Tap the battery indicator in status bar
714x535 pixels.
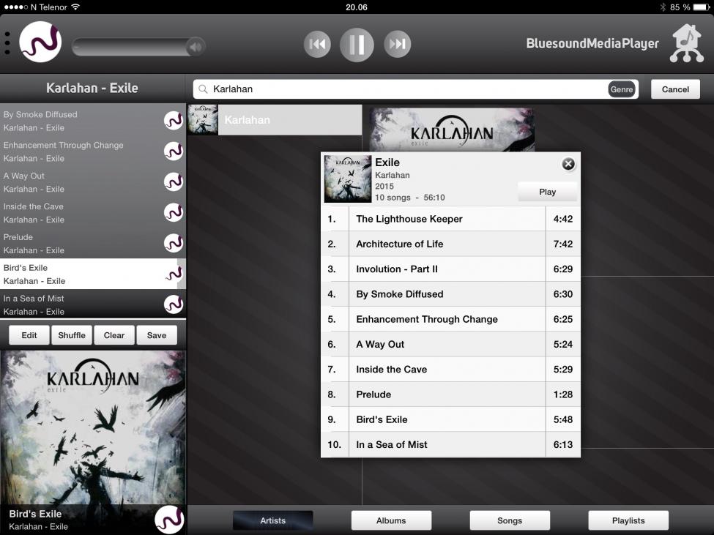point(702,7)
